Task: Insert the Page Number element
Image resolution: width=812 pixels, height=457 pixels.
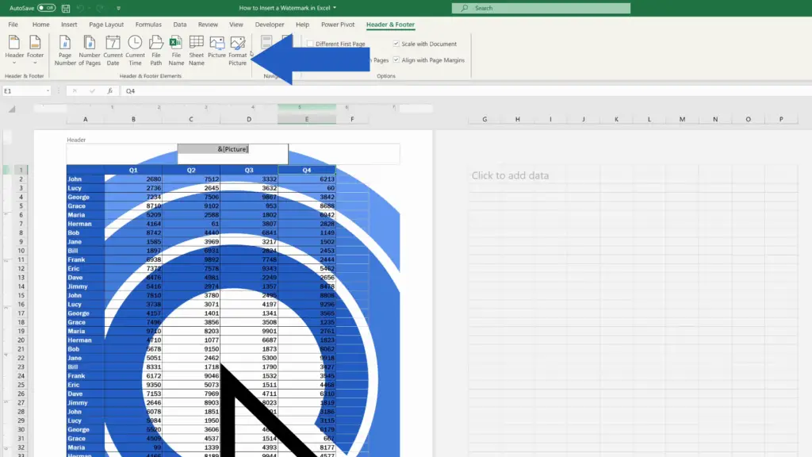Action: (65, 50)
